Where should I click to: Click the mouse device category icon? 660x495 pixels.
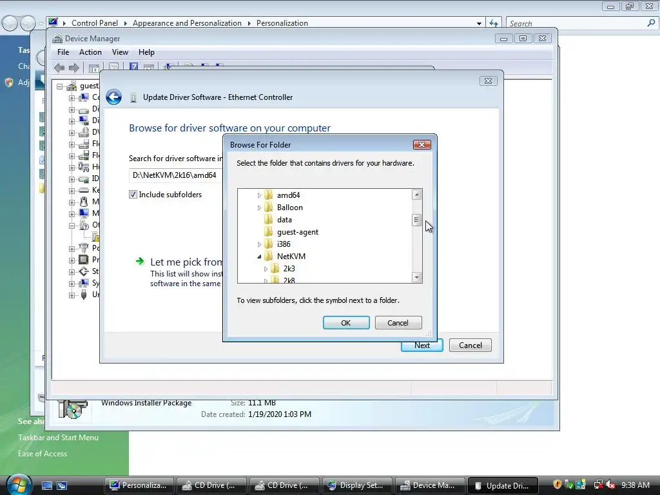(x=84, y=202)
